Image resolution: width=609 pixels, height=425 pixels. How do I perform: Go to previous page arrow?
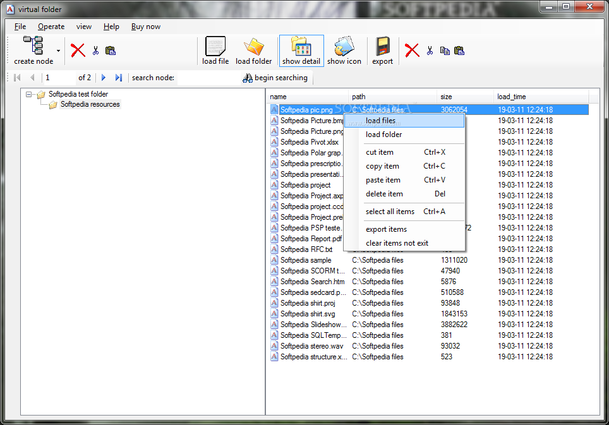coord(32,78)
